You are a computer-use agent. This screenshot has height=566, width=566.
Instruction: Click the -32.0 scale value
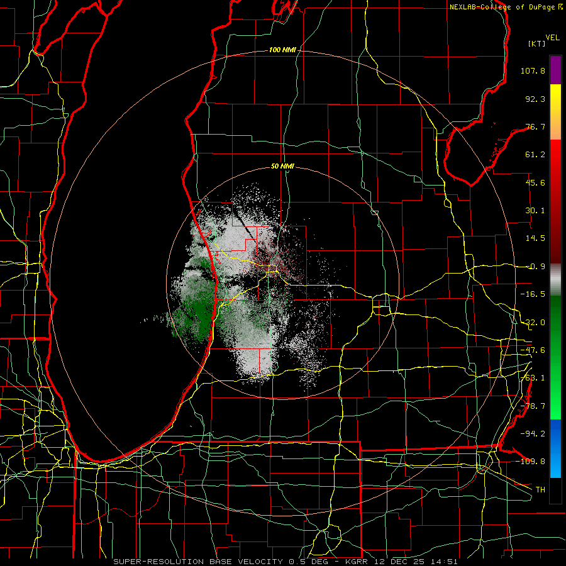(x=533, y=323)
